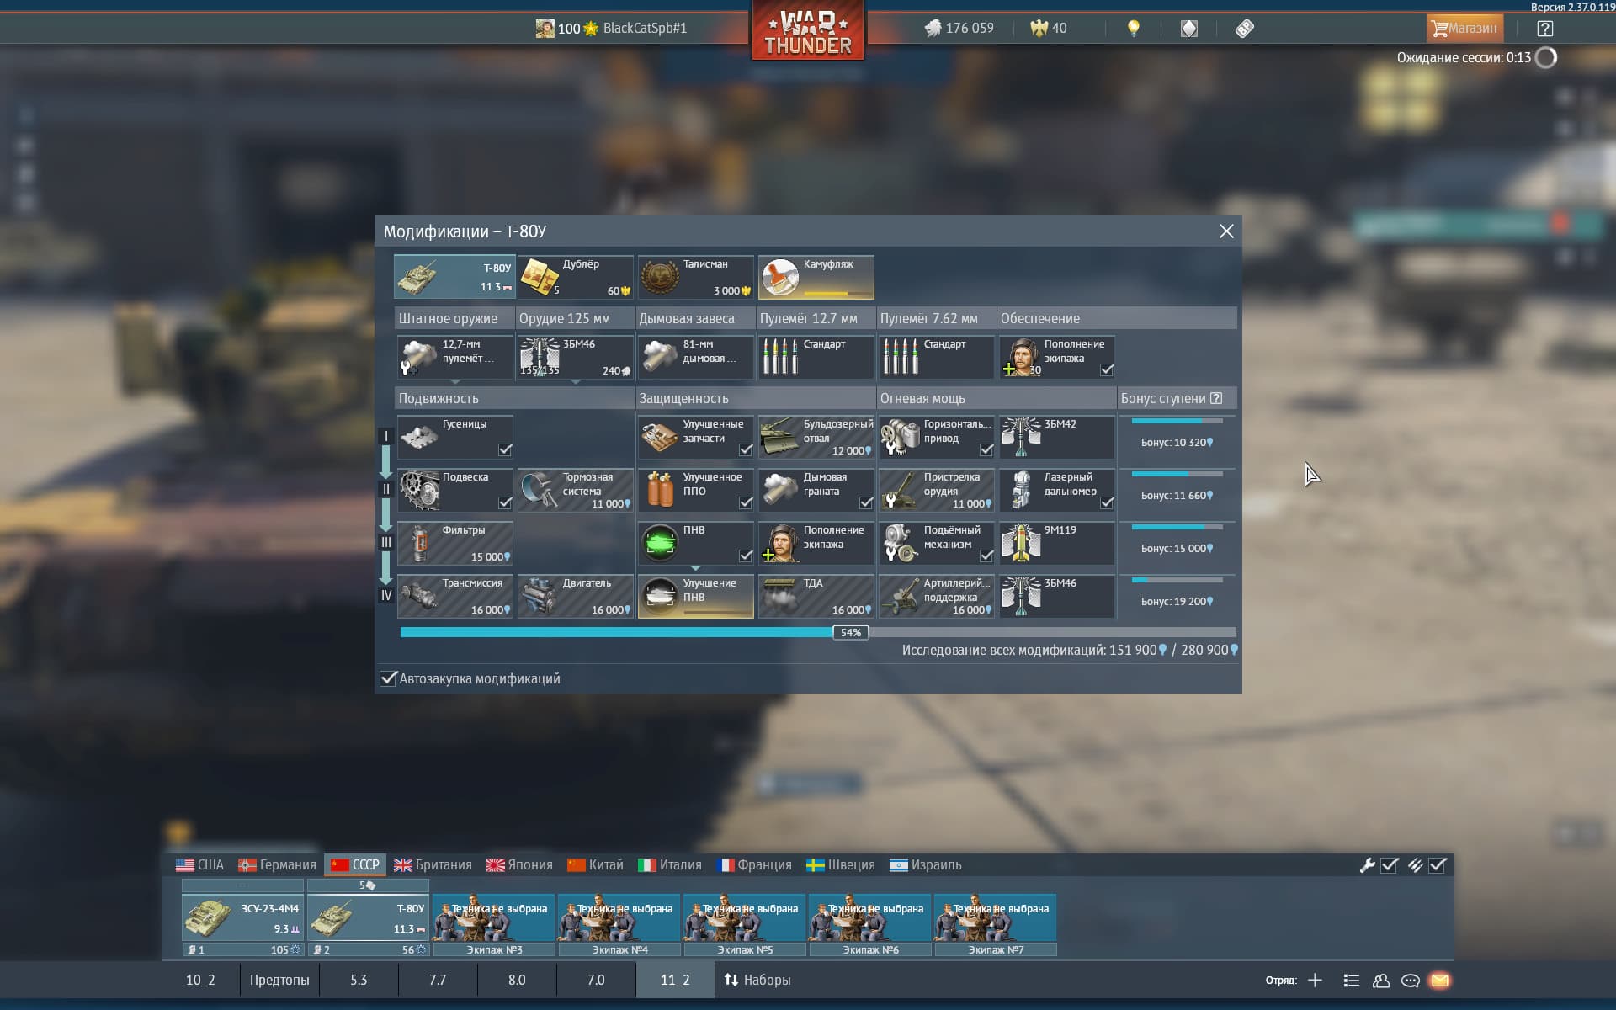Select the Артиллерийская поддержка modification
Image resolution: width=1616 pixels, height=1010 pixels.
click(x=936, y=596)
